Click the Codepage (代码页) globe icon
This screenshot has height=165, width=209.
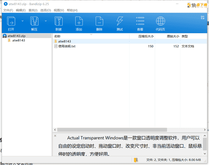click(161, 21)
